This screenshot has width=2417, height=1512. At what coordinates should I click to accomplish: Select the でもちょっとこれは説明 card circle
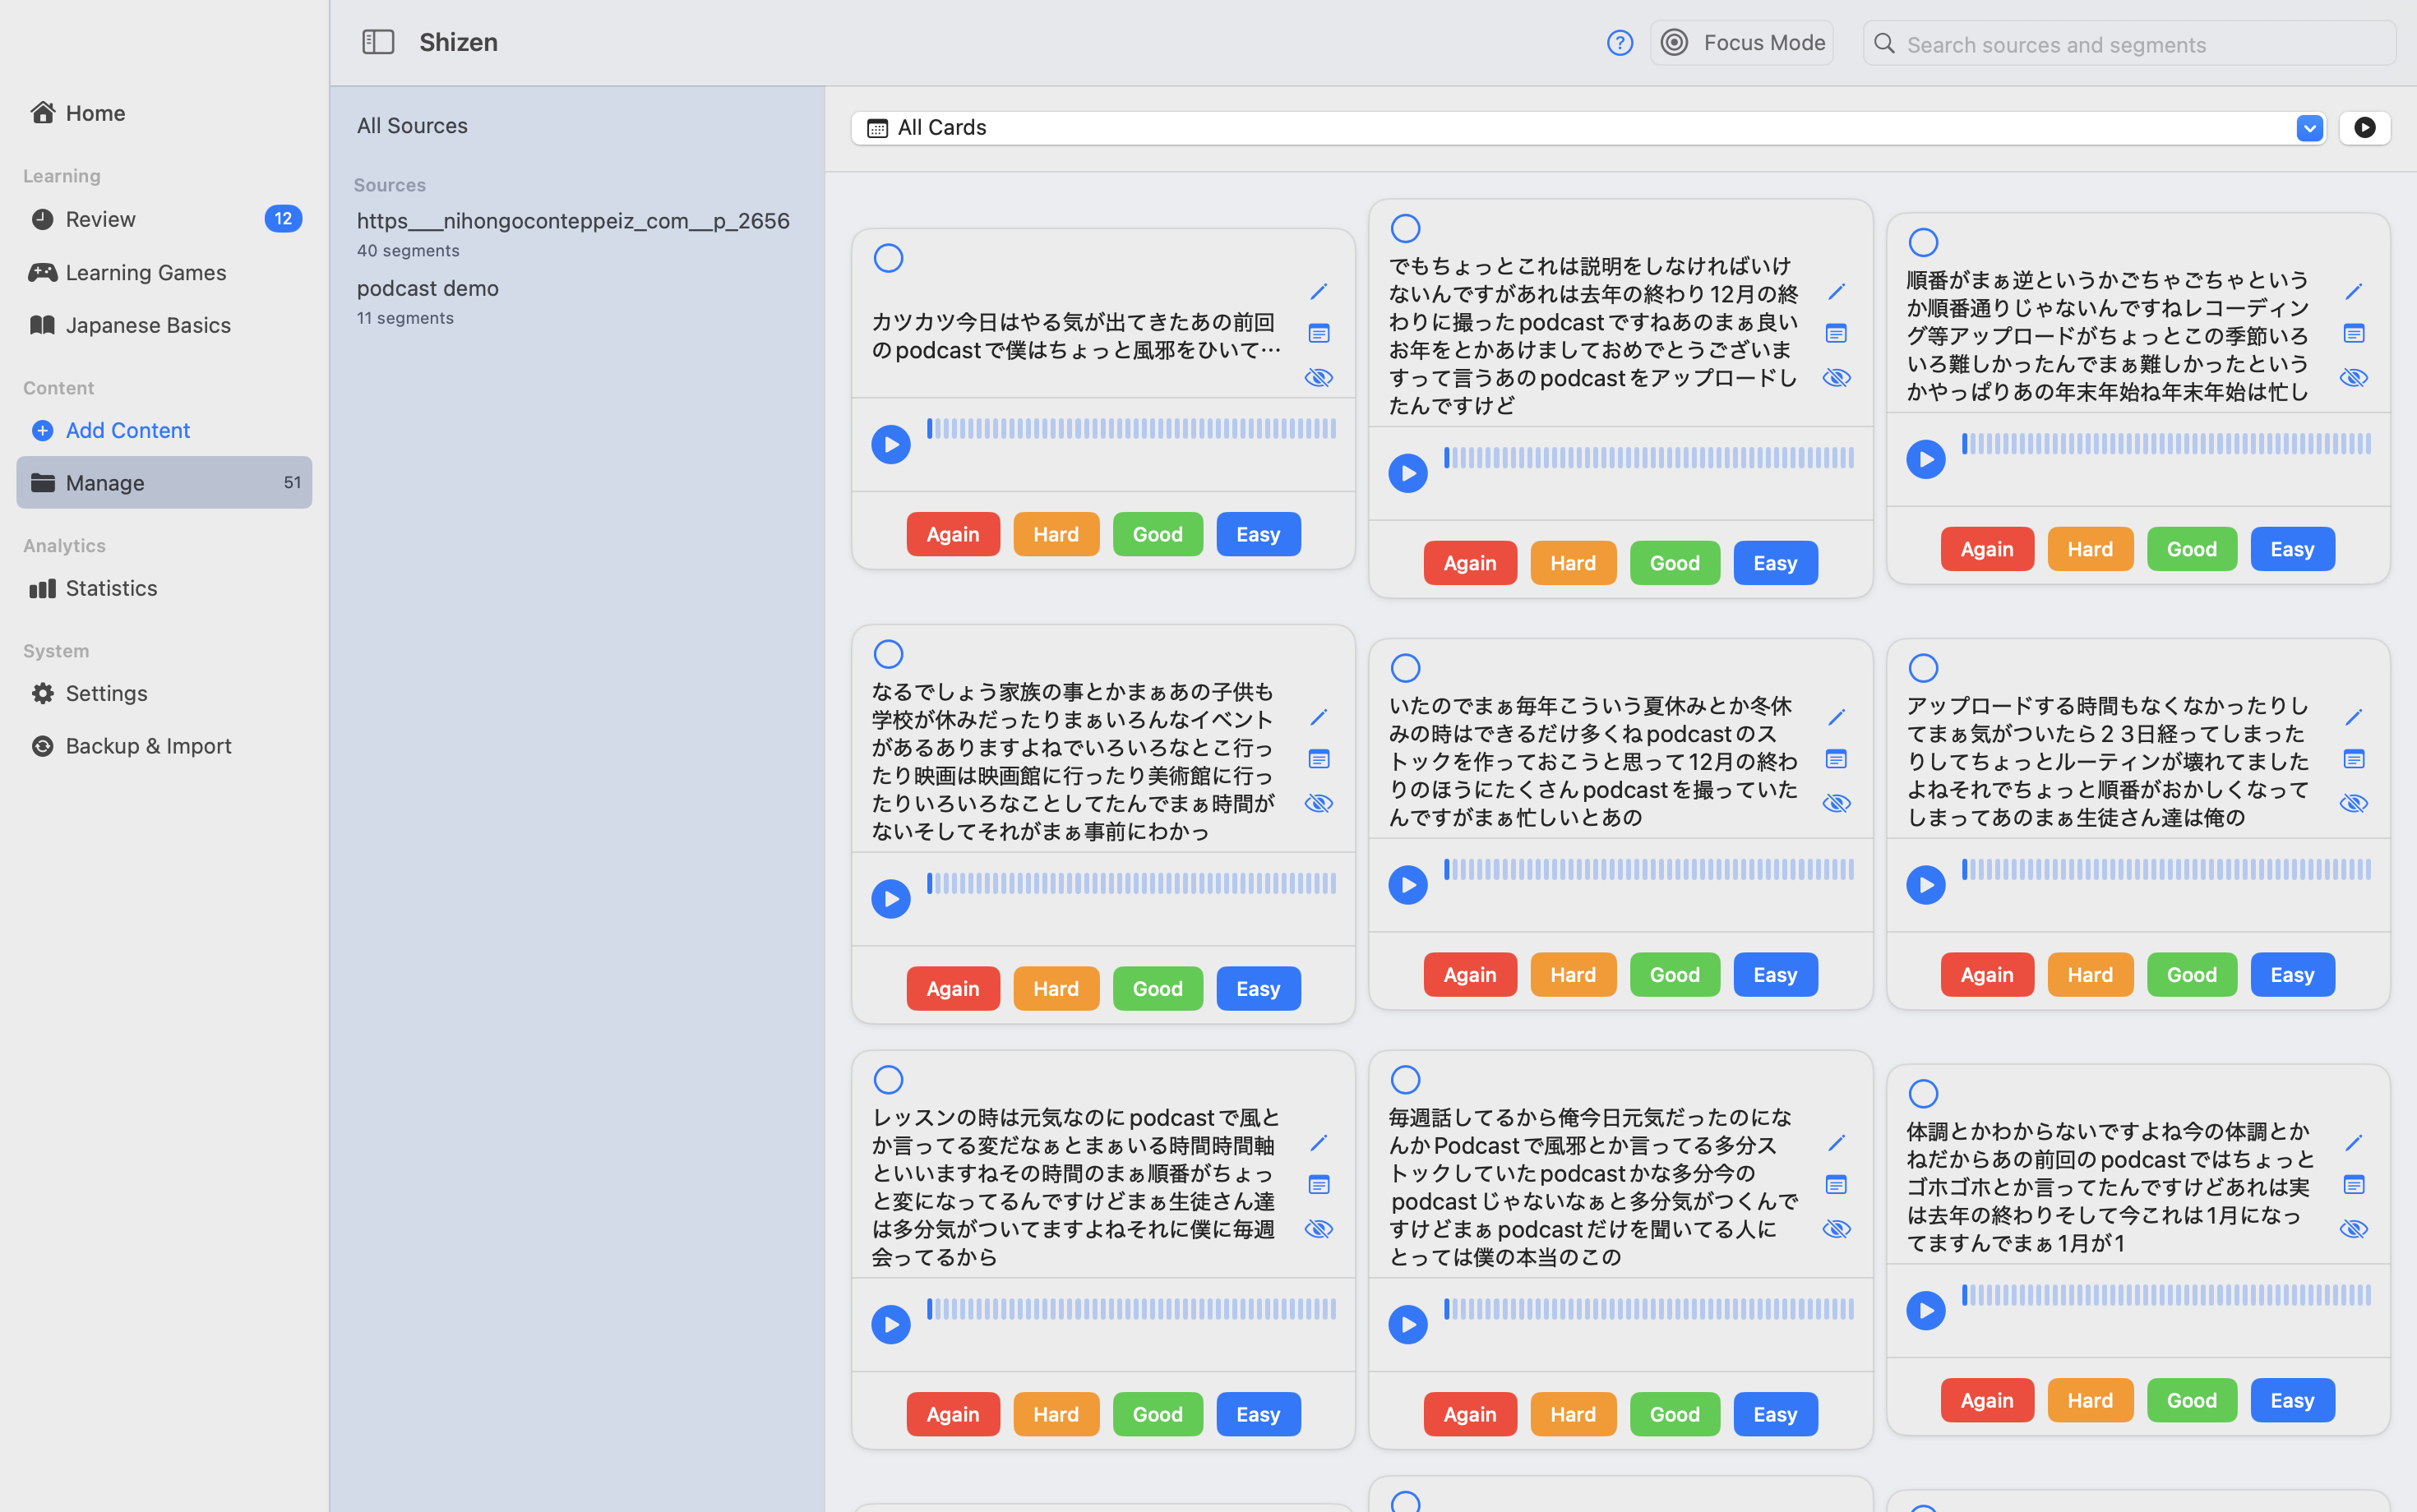(x=1406, y=229)
